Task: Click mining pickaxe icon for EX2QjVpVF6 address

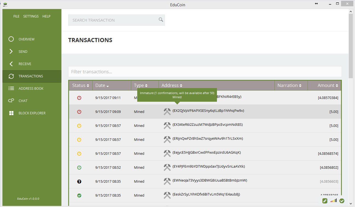Action: (x=167, y=112)
